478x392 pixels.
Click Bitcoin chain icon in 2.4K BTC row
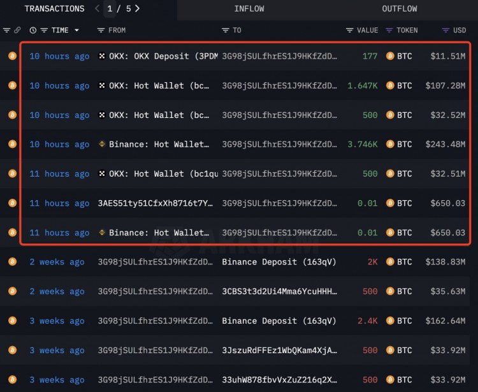(12, 321)
